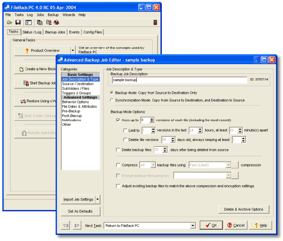This screenshot has height=241, width=283.
Task: Open the Compress All file type dropdown
Action: click(x=153, y=165)
